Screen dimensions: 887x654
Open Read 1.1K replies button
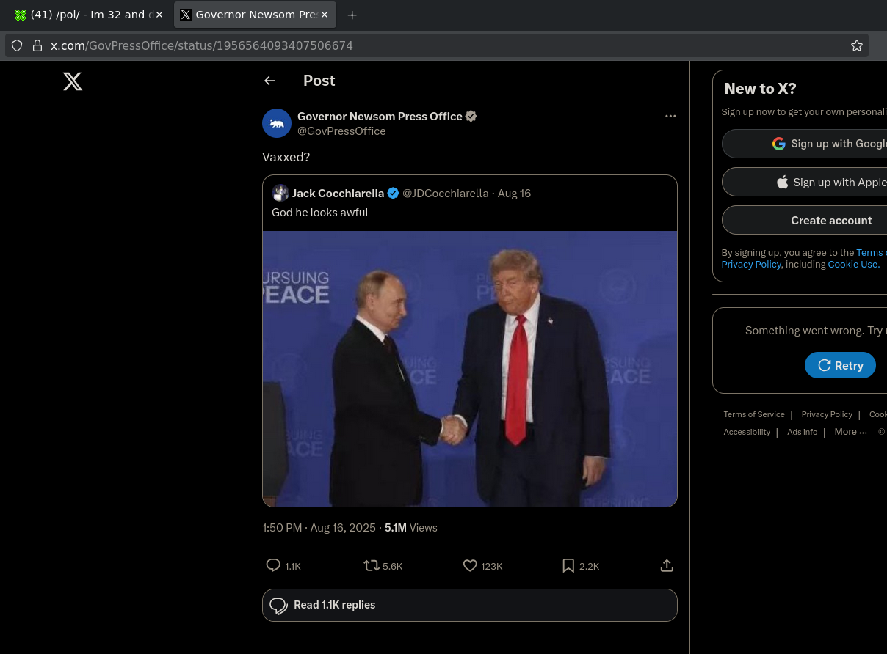[x=470, y=605]
